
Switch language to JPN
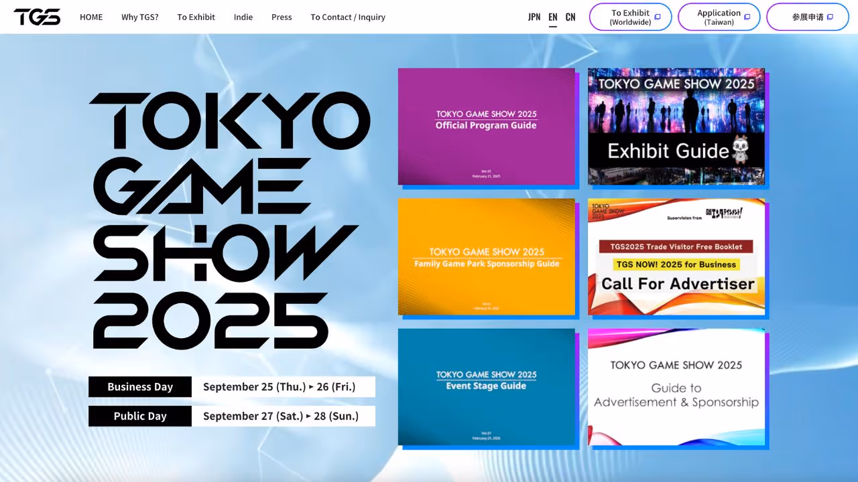tap(534, 17)
